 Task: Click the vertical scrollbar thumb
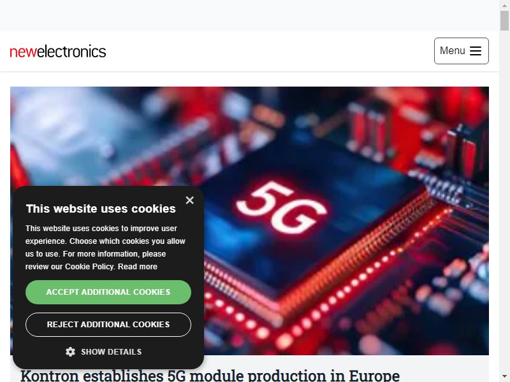(x=504, y=20)
